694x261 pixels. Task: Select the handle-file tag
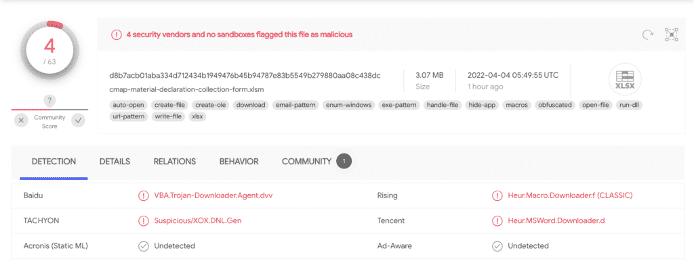pyautogui.click(x=443, y=105)
